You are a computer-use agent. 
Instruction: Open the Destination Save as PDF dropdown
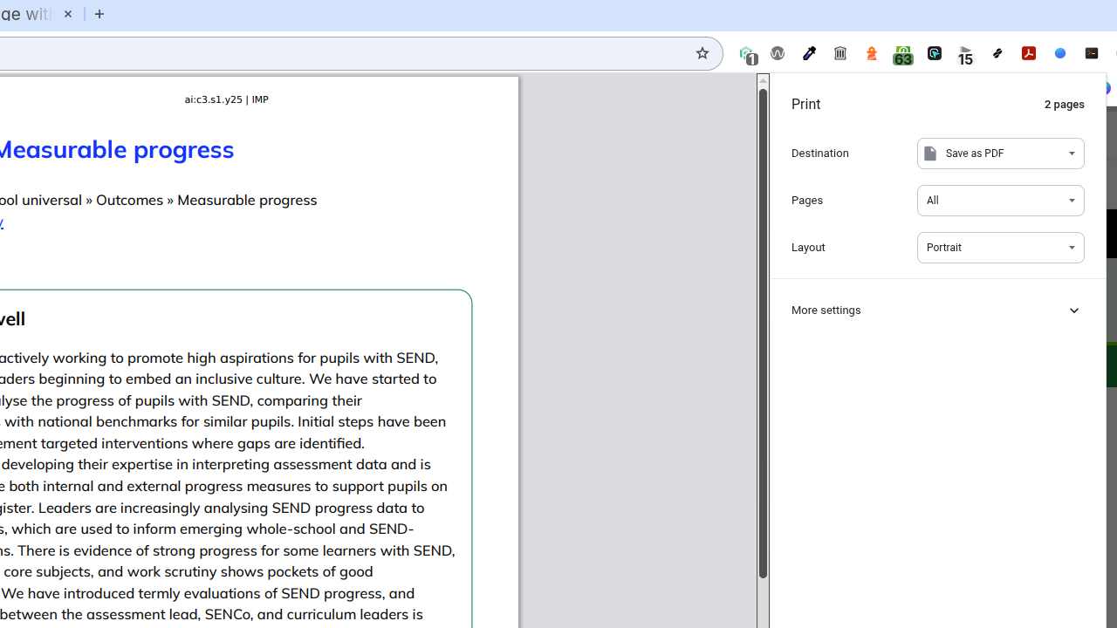point(1000,154)
